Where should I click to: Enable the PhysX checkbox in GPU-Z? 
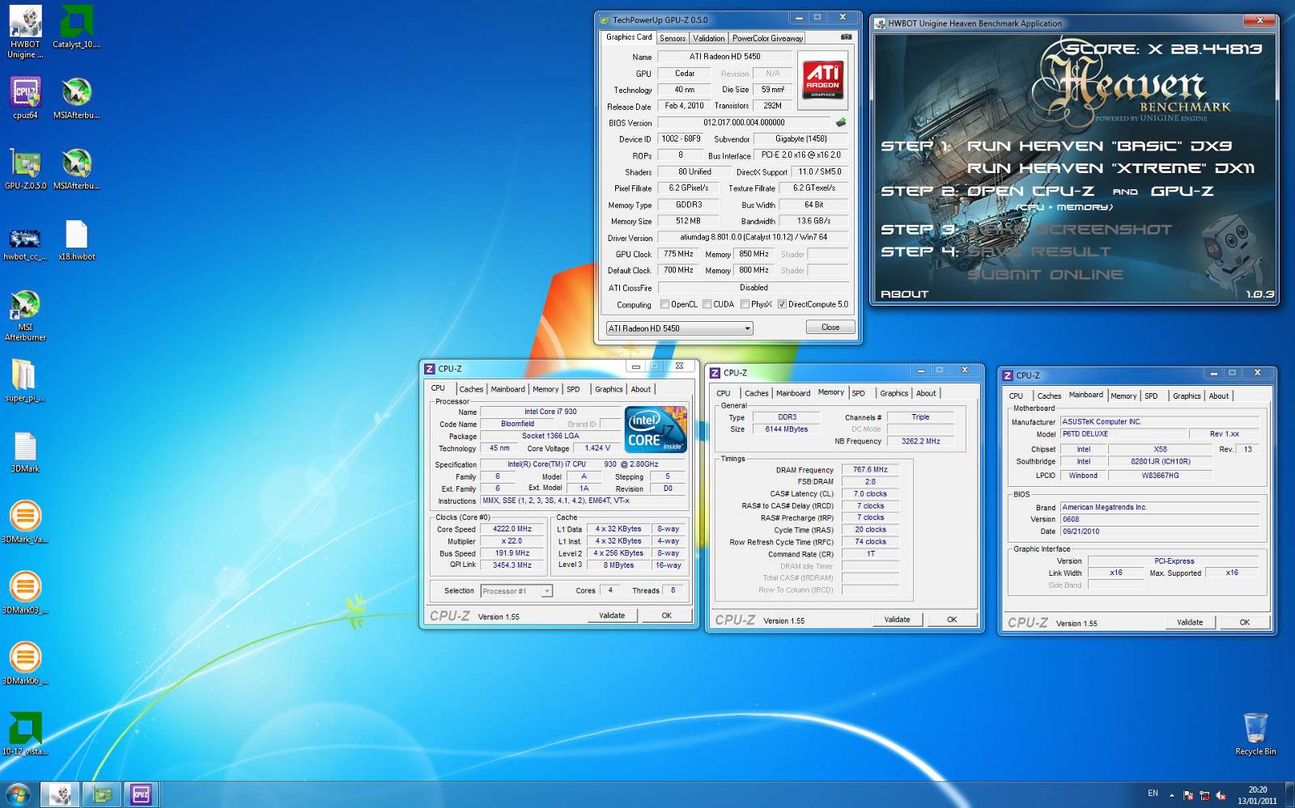click(745, 305)
